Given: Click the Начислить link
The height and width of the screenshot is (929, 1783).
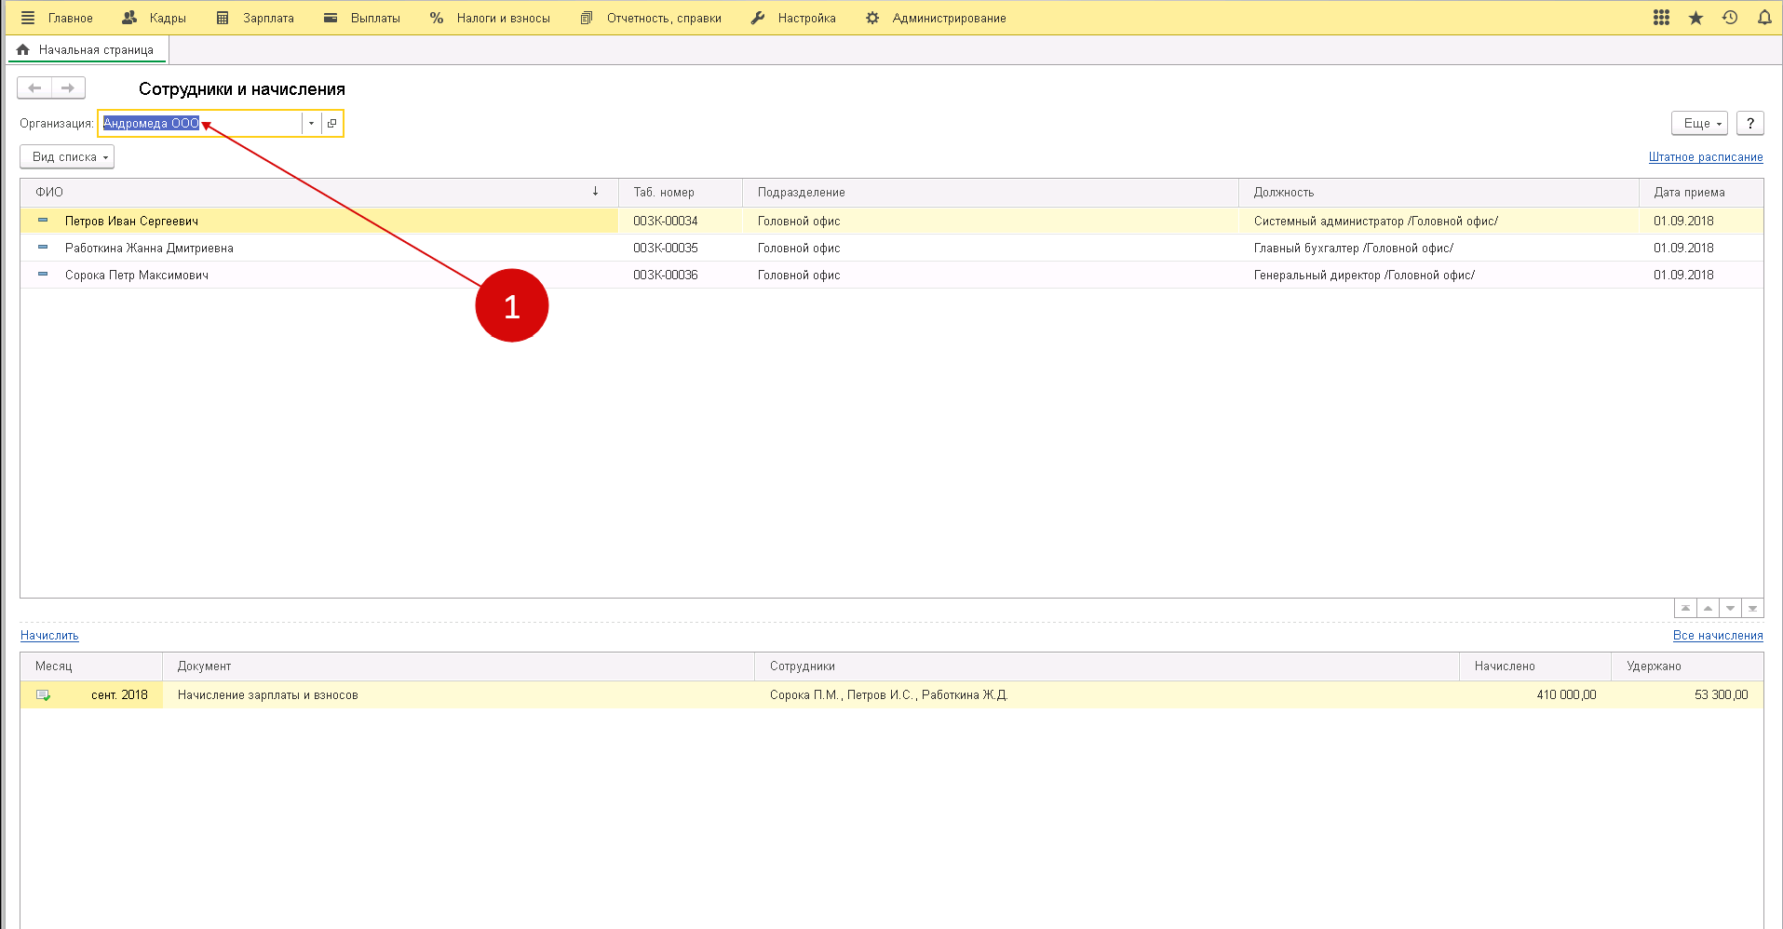Looking at the screenshot, I should click(49, 636).
